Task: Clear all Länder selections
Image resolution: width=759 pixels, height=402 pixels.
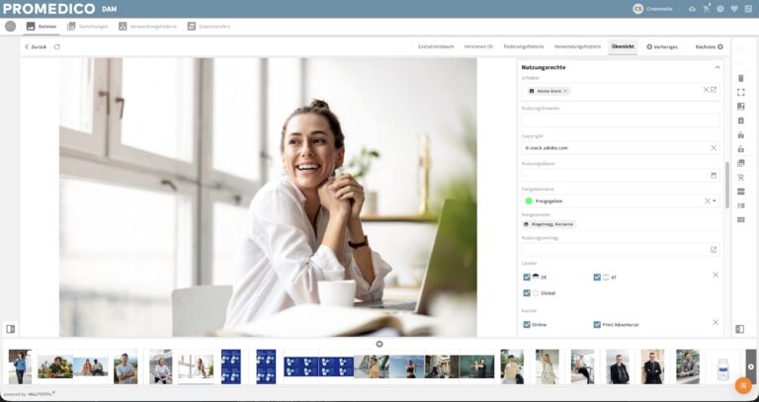Action: (x=716, y=275)
